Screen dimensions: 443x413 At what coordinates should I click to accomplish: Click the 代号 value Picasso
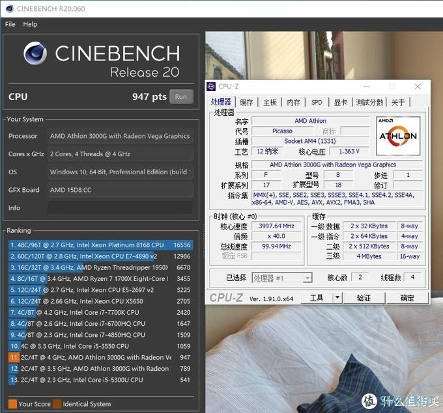click(282, 131)
